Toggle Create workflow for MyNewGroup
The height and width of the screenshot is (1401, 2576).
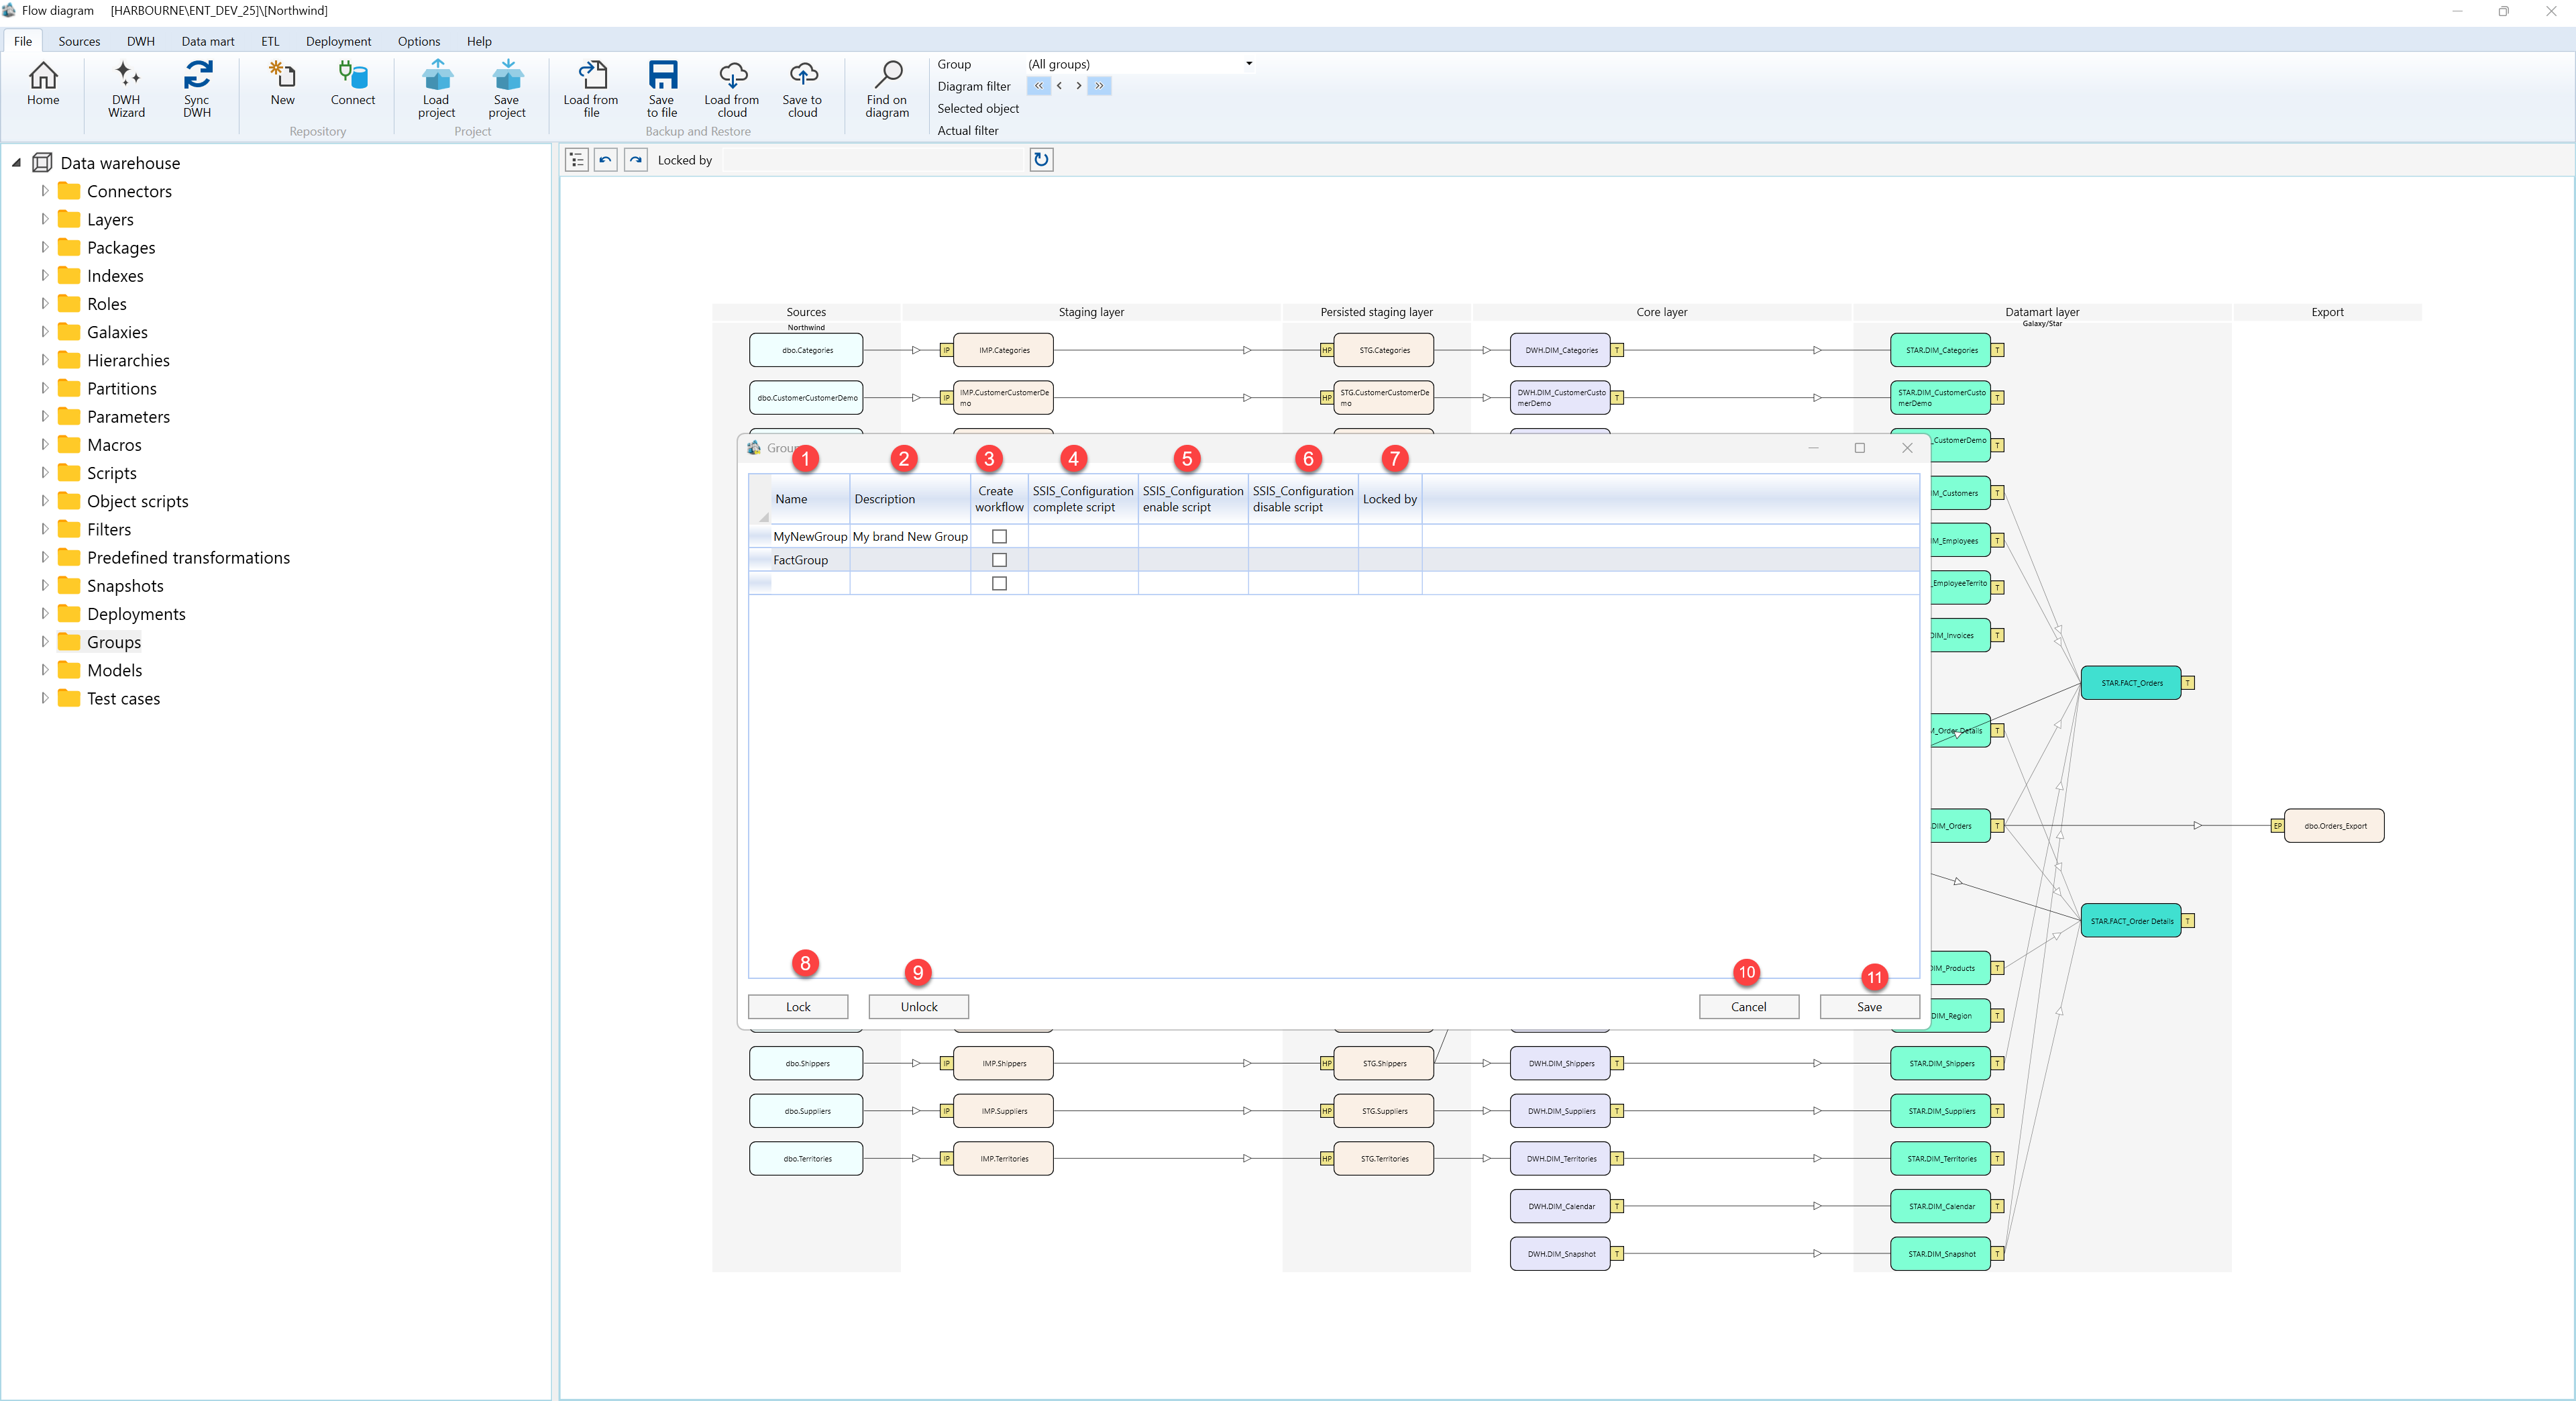tap(999, 537)
